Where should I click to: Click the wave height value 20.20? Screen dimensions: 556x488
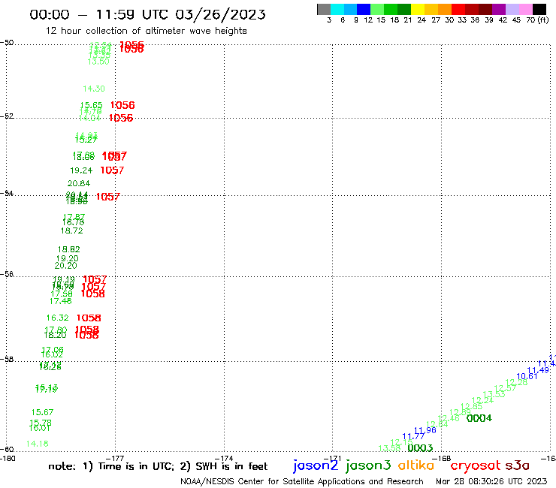pos(65,266)
